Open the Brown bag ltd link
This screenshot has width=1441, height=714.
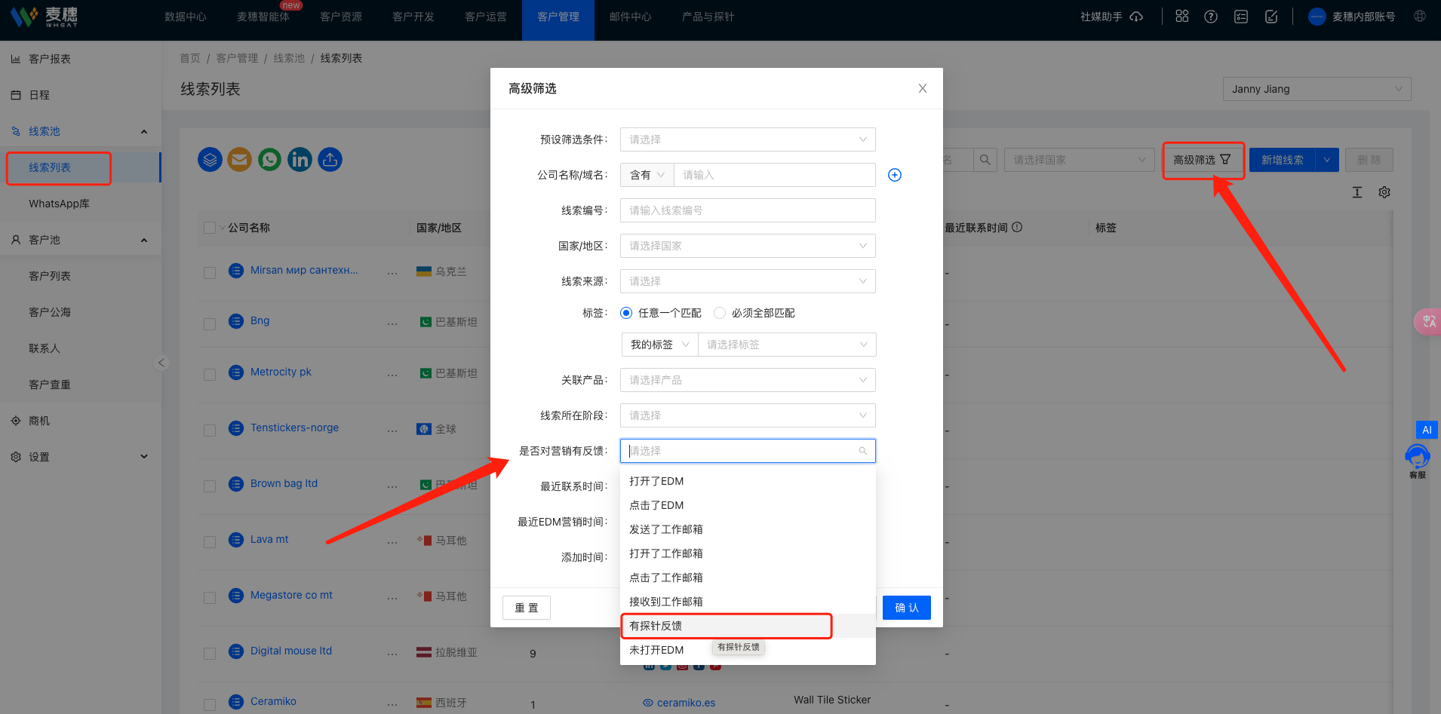(284, 483)
